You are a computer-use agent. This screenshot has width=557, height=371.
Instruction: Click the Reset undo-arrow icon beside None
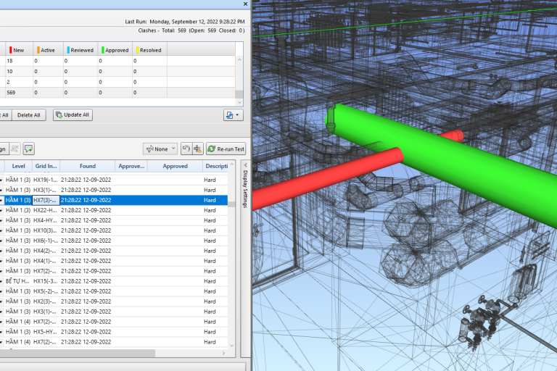pyautogui.click(x=186, y=149)
